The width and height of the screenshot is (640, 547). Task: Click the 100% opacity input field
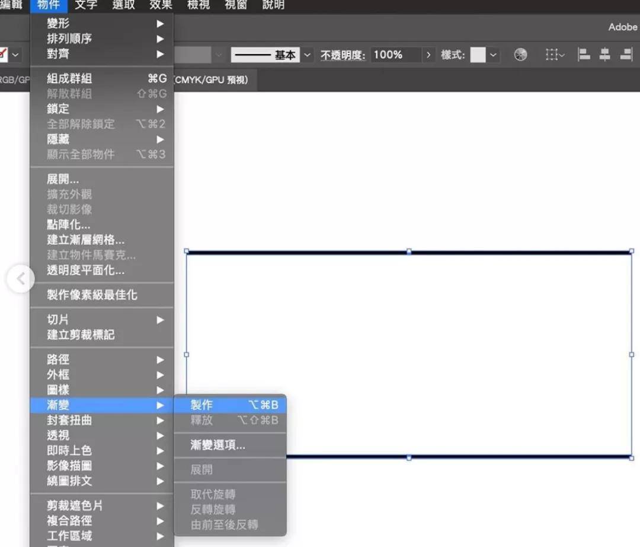tap(395, 55)
